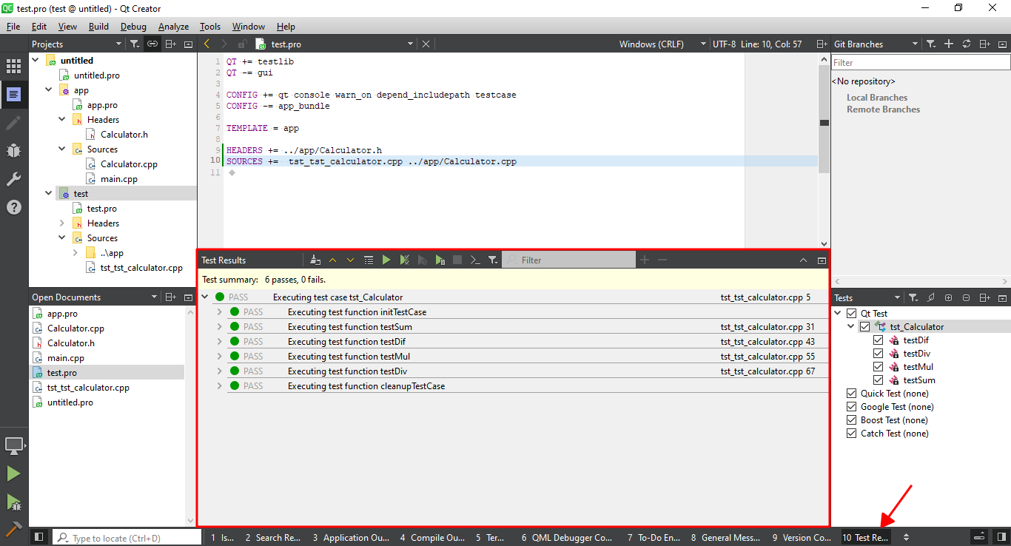Image resolution: width=1011 pixels, height=546 pixels.
Task: Expand the ..\app folder under Sources
Action: click(75, 253)
